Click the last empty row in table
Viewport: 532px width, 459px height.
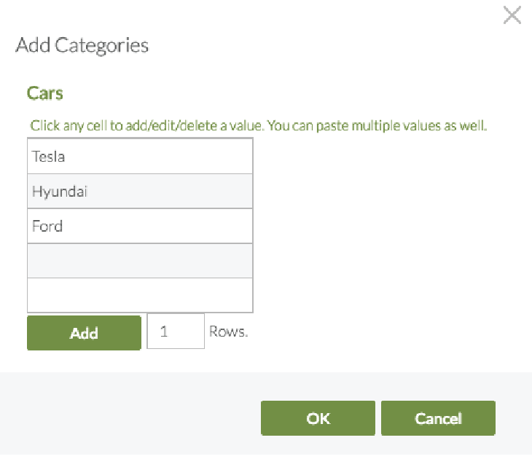[x=140, y=295]
